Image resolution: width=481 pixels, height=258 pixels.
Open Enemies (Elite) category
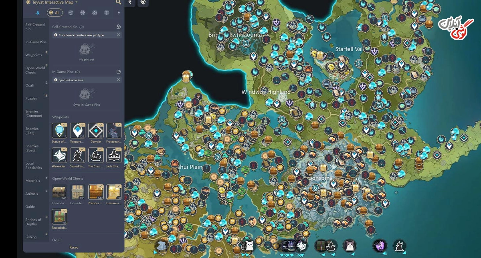tap(32, 131)
